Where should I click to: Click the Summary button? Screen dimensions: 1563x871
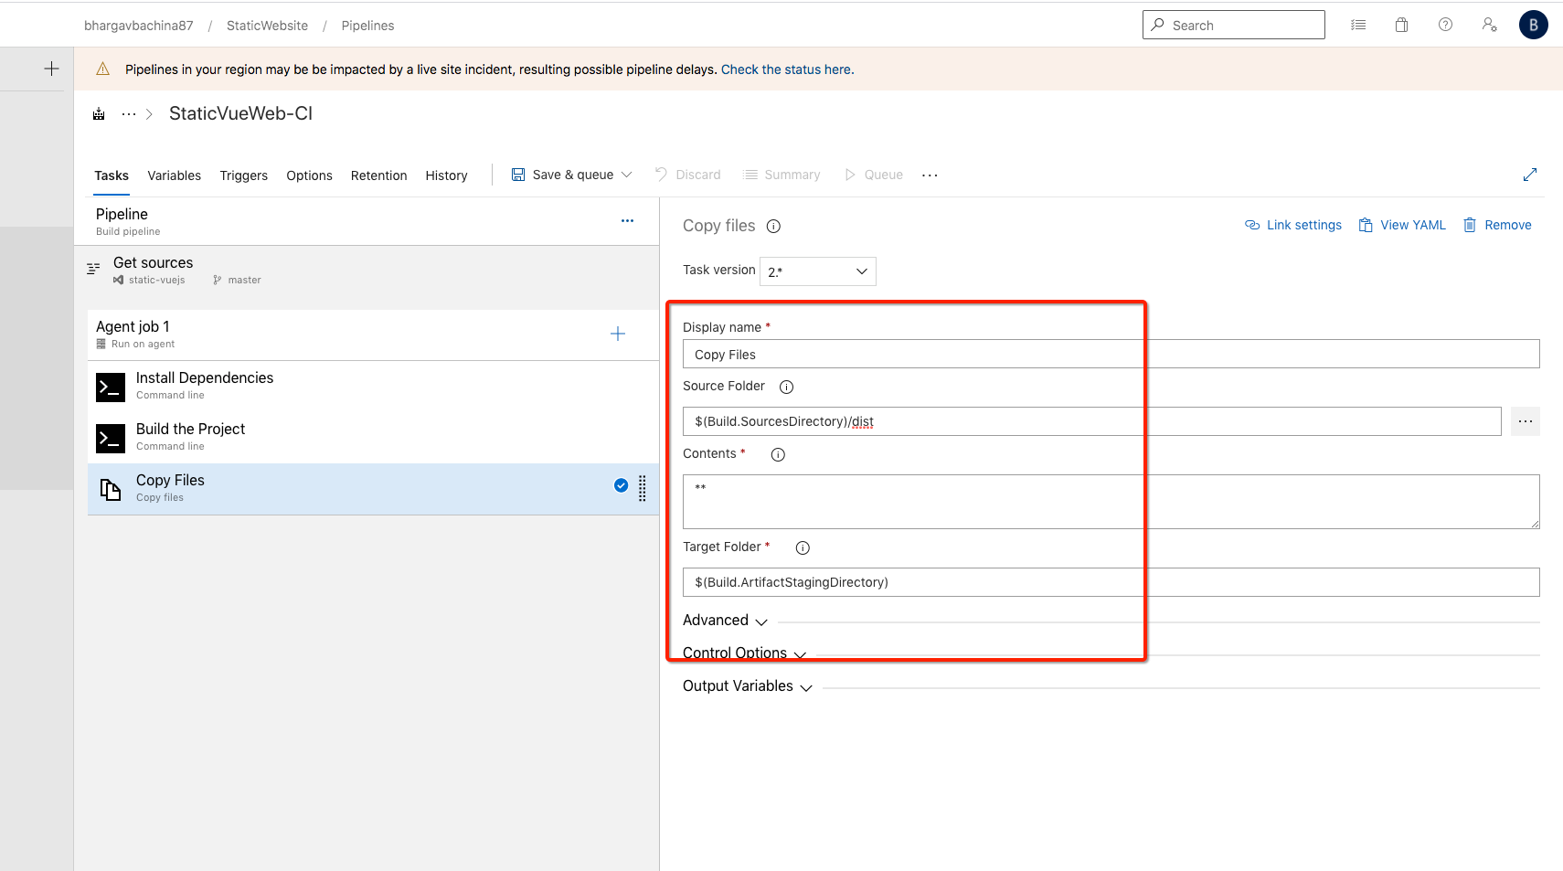782,175
